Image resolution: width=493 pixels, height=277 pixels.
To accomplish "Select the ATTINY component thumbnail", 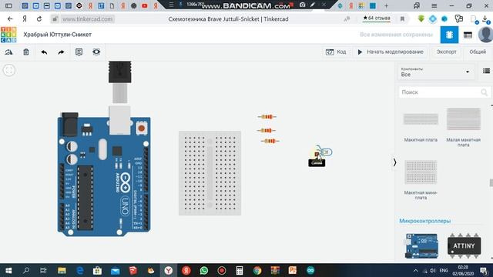I will [x=464, y=245].
